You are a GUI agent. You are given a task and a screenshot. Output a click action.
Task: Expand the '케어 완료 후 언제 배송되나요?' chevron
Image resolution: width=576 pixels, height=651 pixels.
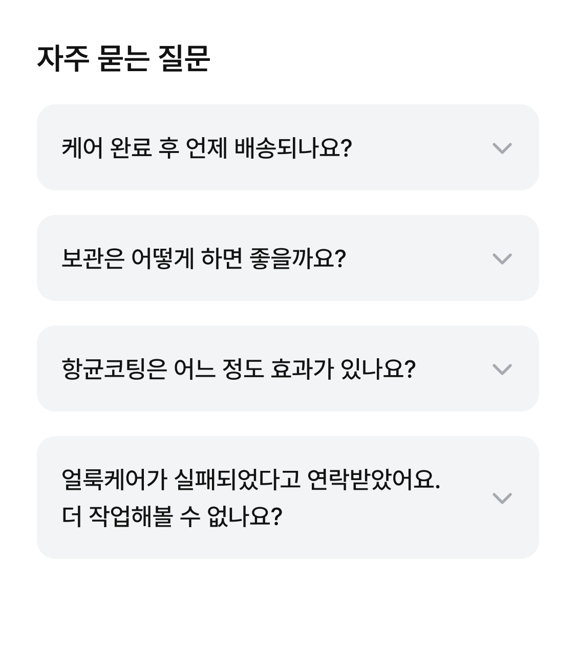[x=502, y=148]
